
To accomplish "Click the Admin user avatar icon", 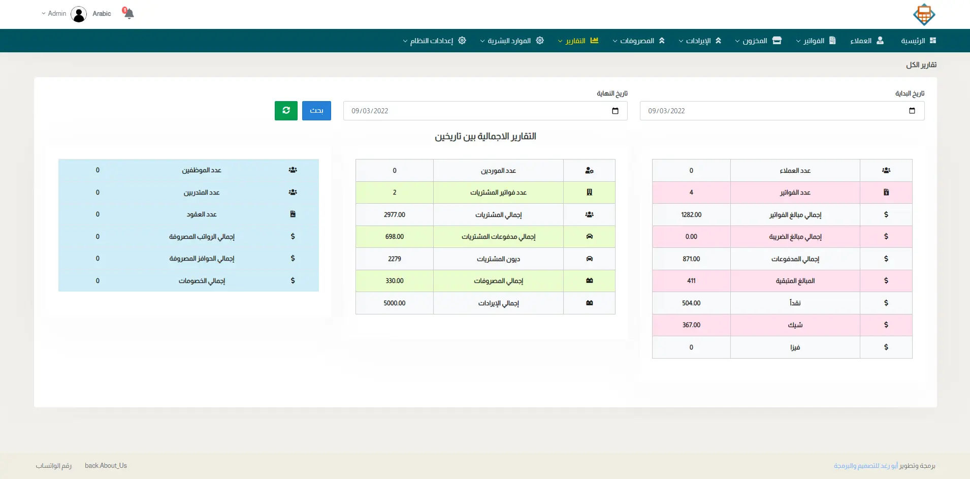I will [79, 14].
